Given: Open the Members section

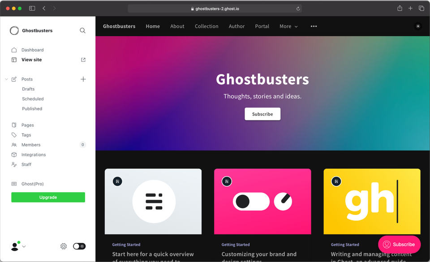Looking at the screenshot, I should [x=31, y=145].
